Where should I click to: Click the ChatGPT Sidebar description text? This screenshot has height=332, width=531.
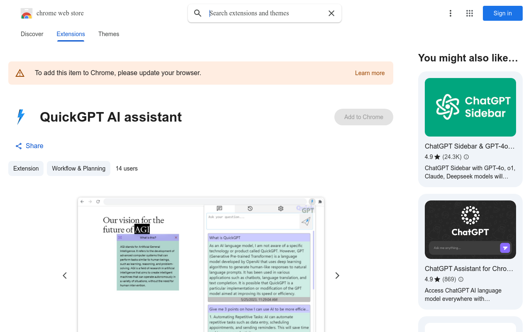tap(470, 172)
